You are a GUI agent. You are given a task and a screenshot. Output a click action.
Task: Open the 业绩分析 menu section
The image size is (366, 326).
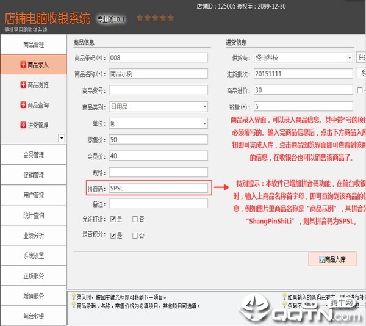pyautogui.click(x=34, y=236)
